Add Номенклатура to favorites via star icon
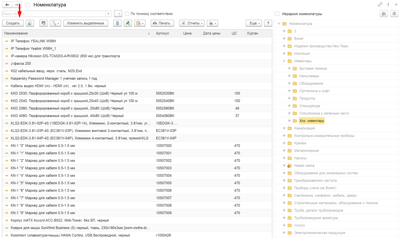Screen dimensions: 401x238 point(27,5)
